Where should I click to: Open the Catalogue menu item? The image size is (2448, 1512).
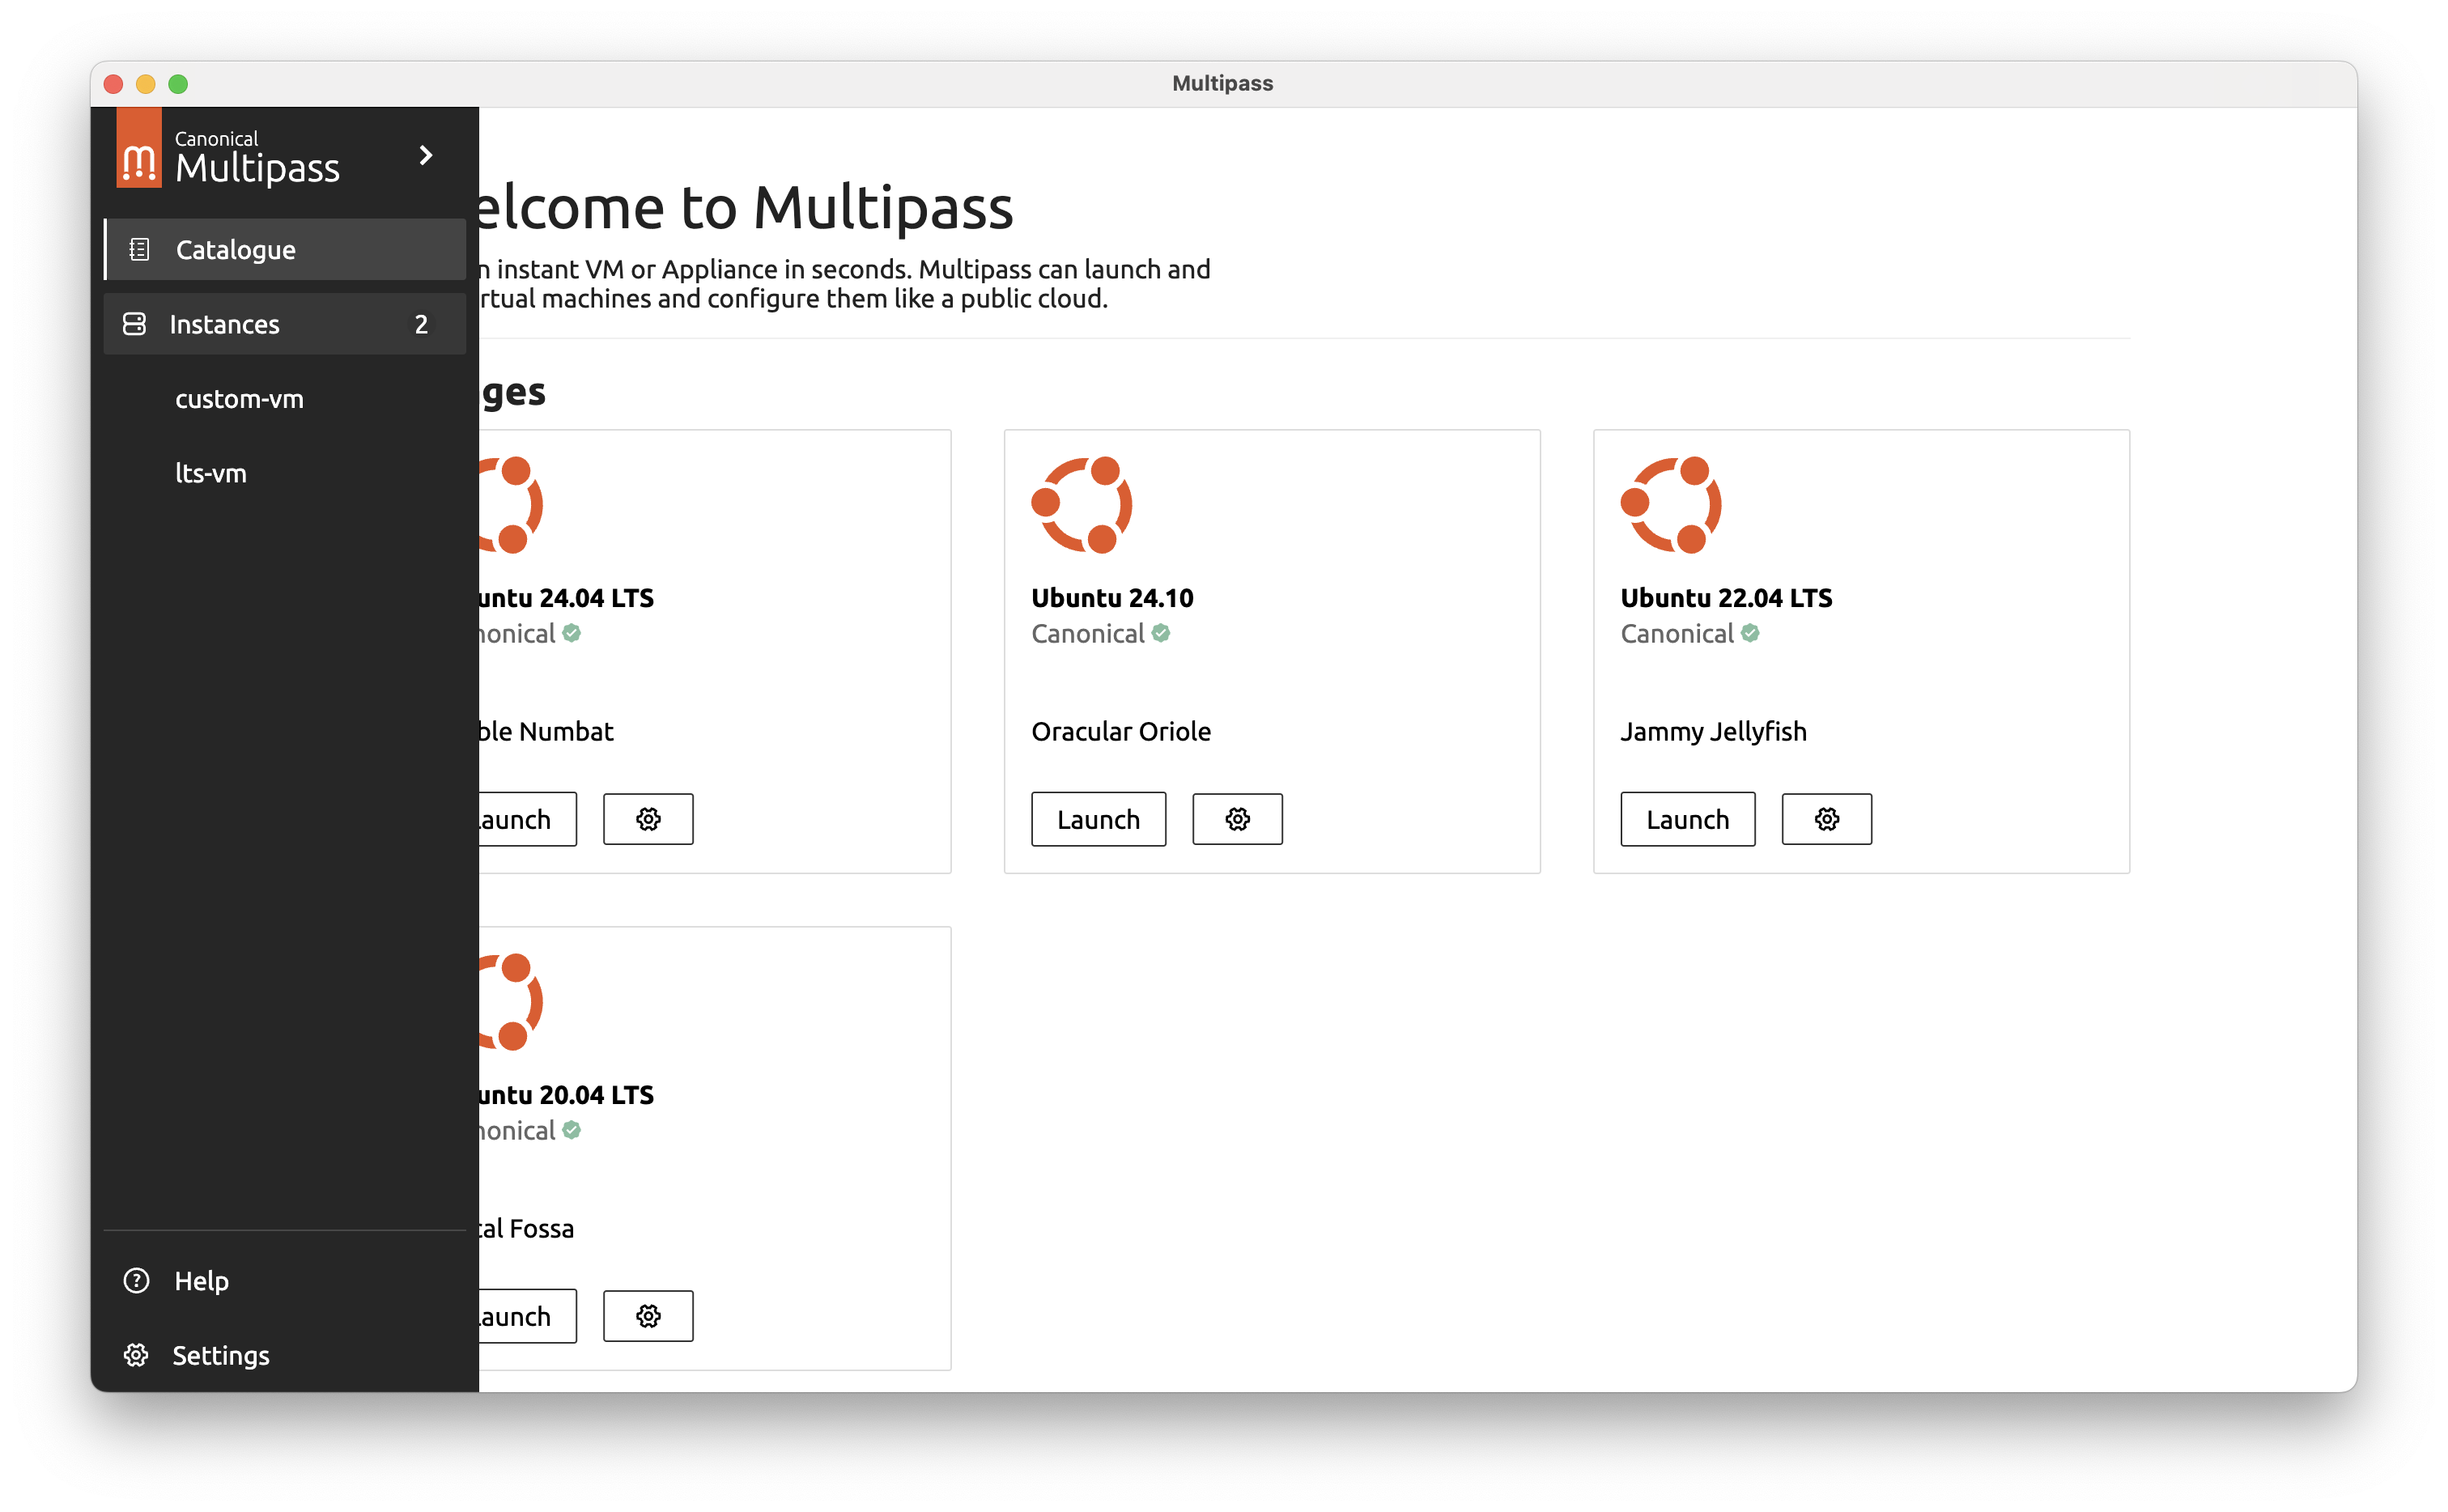[x=285, y=249]
